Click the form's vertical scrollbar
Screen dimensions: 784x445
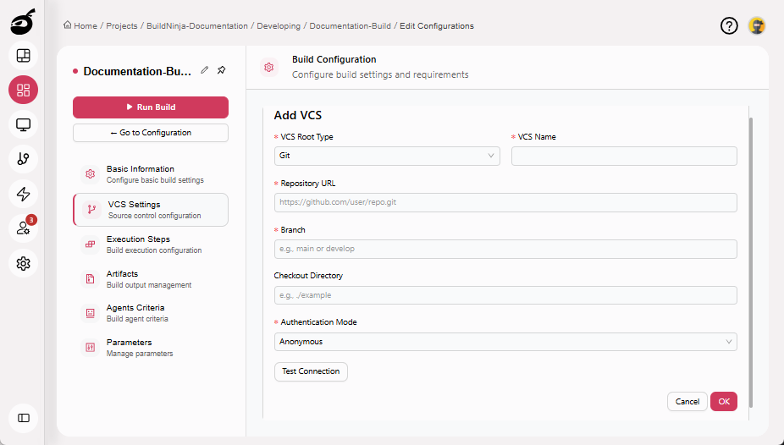[750, 262]
